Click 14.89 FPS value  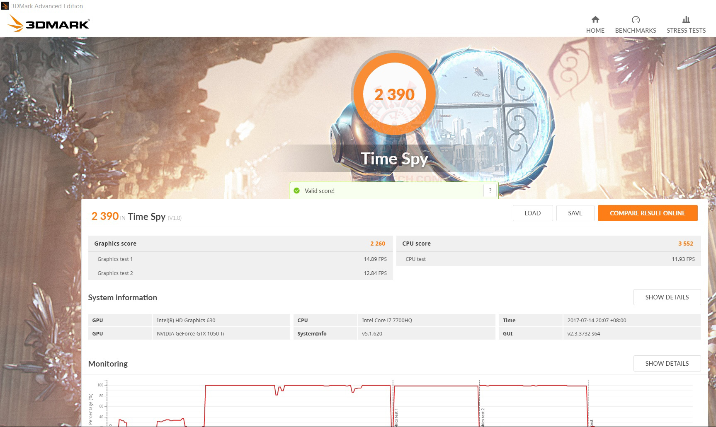tap(375, 259)
